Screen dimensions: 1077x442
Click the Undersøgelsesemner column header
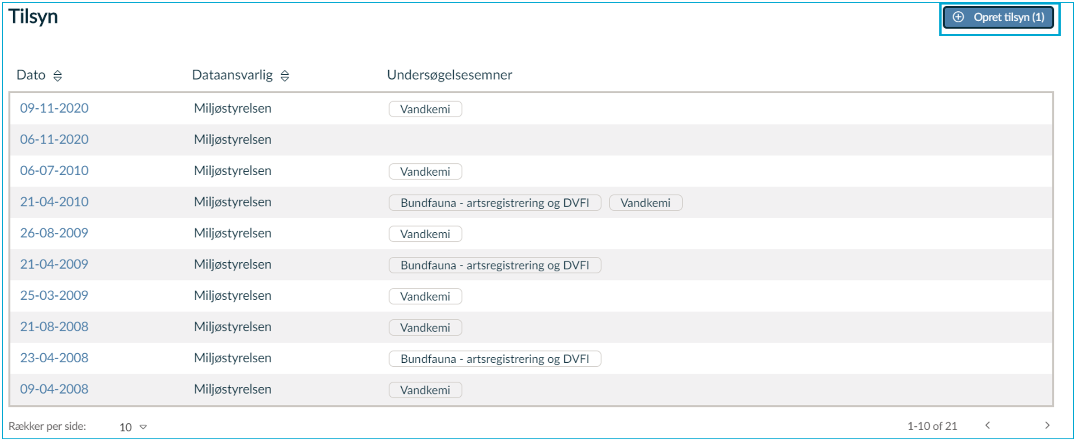click(x=450, y=75)
